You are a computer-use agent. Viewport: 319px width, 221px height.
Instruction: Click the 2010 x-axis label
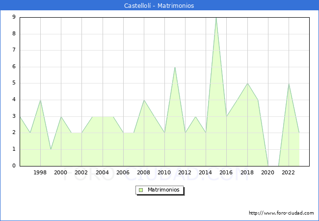click(x=164, y=172)
